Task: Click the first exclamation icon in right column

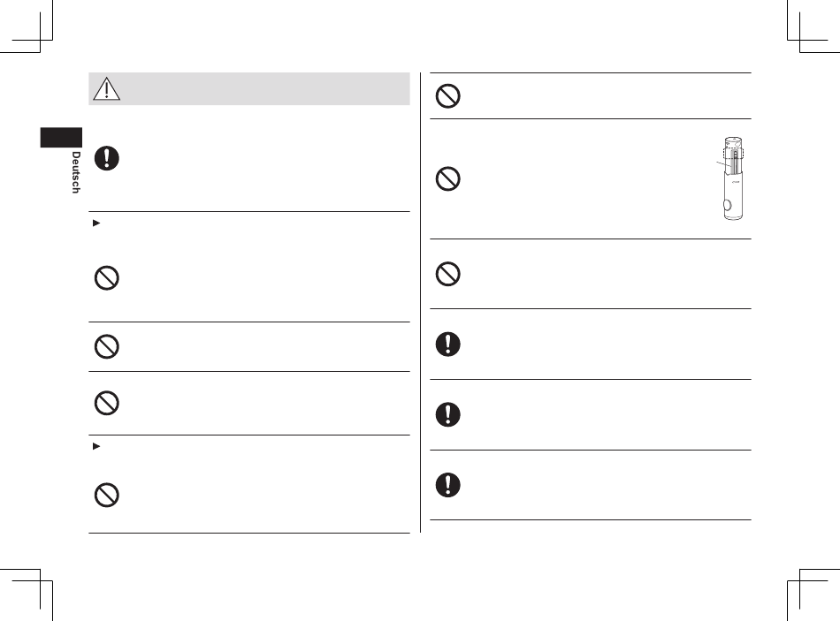Action: (448, 344)
